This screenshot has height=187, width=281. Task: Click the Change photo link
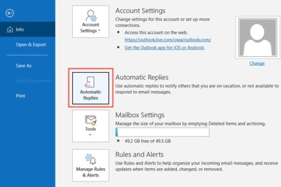coord(257,63)
